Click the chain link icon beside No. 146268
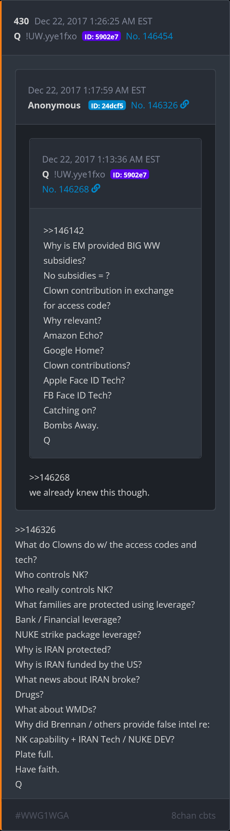Image resolution: width=230 pixels, height=831 pixels. (x=96, y=188)
